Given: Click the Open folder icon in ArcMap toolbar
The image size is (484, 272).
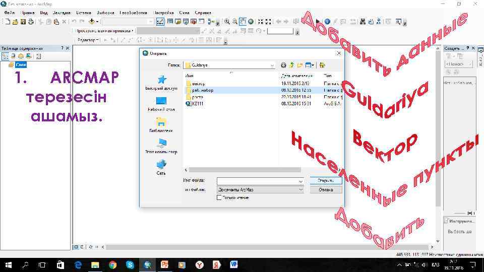Looking at the screenshot, I should click(x=15, y=22).
